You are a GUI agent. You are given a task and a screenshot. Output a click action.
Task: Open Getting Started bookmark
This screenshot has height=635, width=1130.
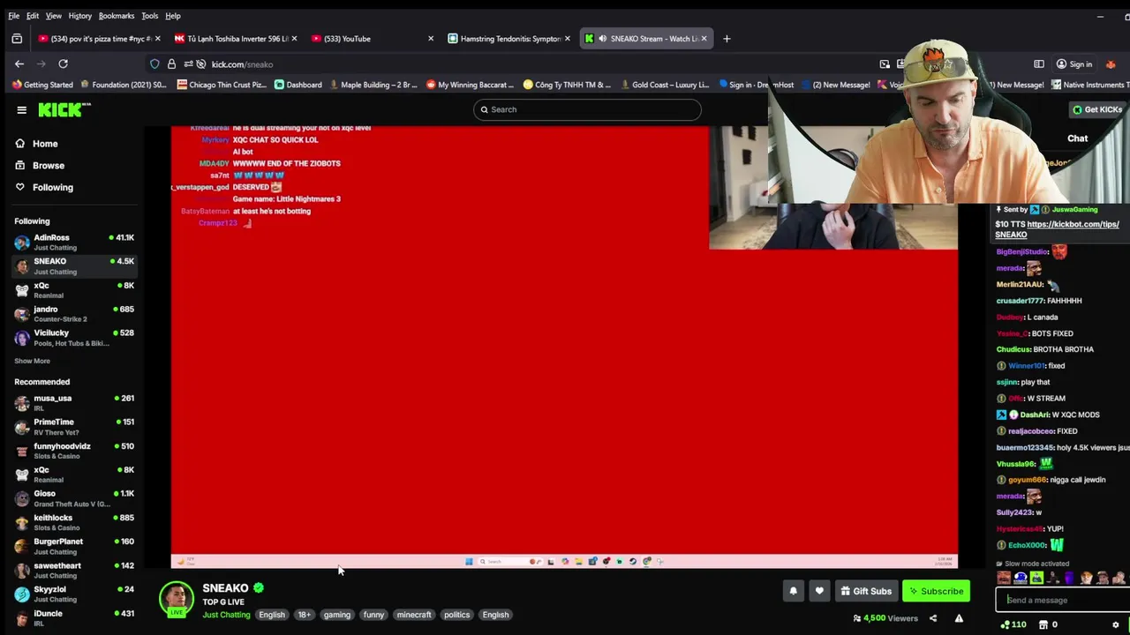coord(42,85)
